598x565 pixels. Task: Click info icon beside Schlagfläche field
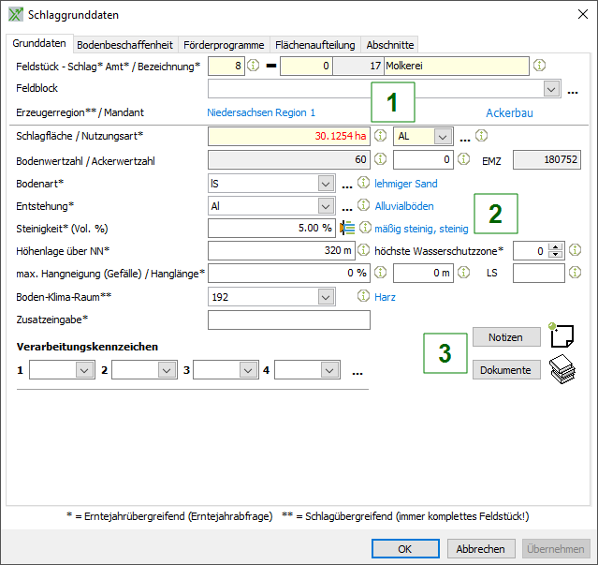381,136
